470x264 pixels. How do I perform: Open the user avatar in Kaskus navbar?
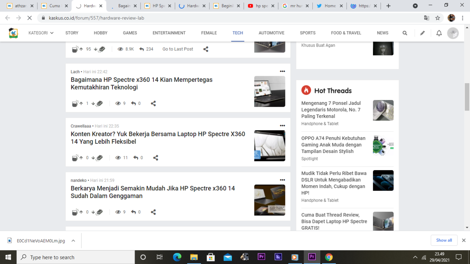point(453,33)
